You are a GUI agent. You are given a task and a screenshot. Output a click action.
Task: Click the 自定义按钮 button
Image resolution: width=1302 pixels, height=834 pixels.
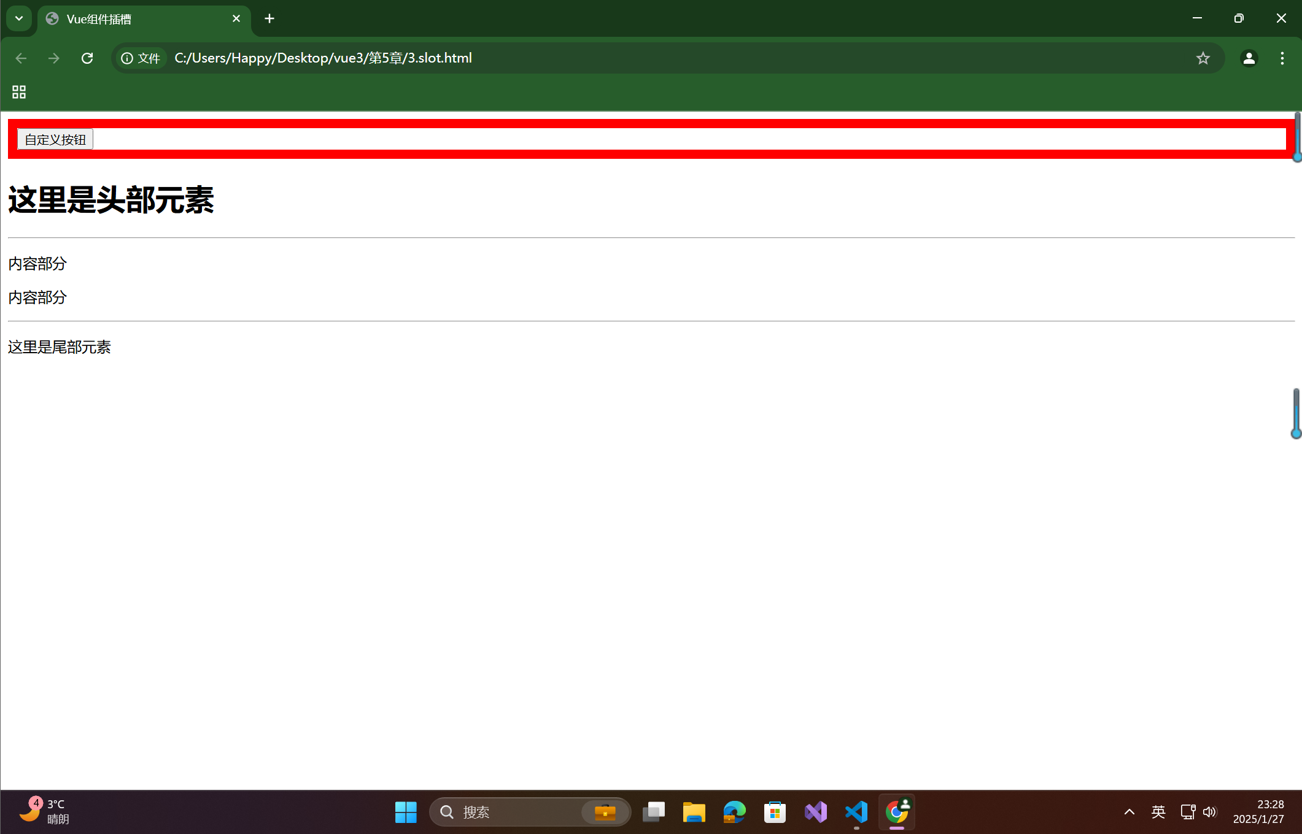click(x=55, y=139)
